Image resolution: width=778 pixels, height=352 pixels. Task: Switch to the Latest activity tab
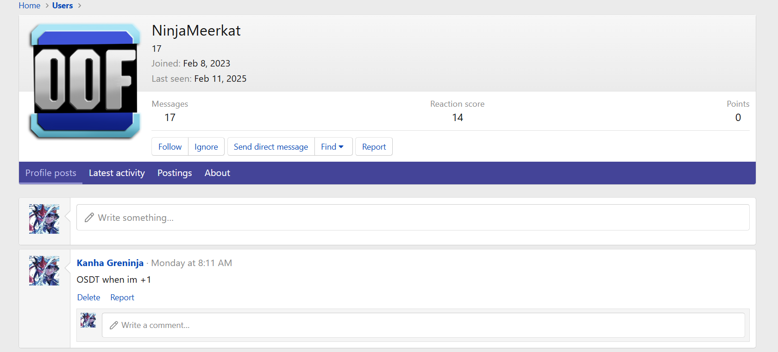(117, 173)
